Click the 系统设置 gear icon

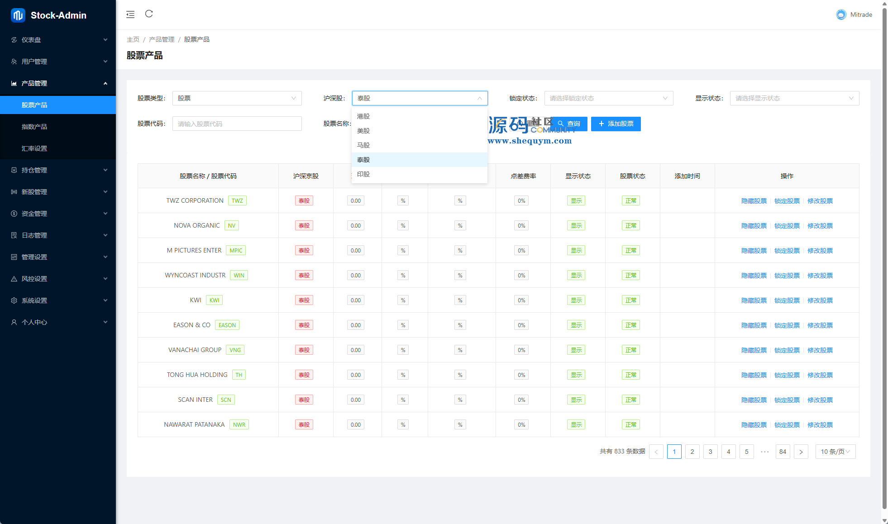[14, 300]
